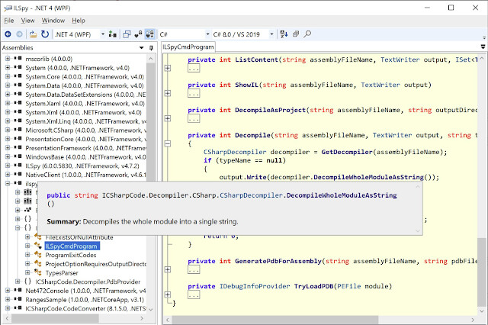Click the "..." fold box under DecompileAsProject
The image size is (488, 325).
coord(194,118)
